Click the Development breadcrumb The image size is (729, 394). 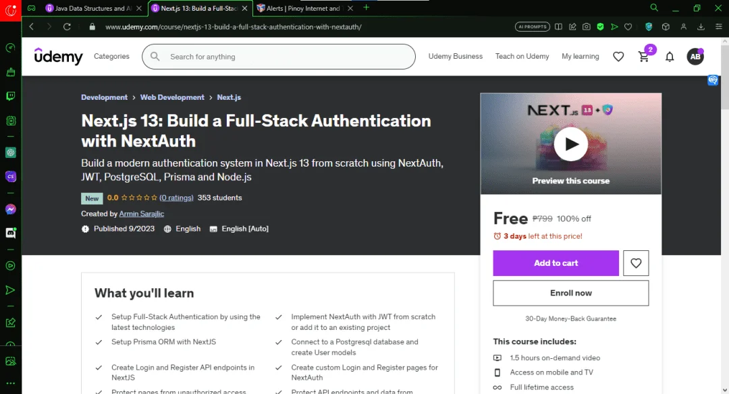point(104,97)
